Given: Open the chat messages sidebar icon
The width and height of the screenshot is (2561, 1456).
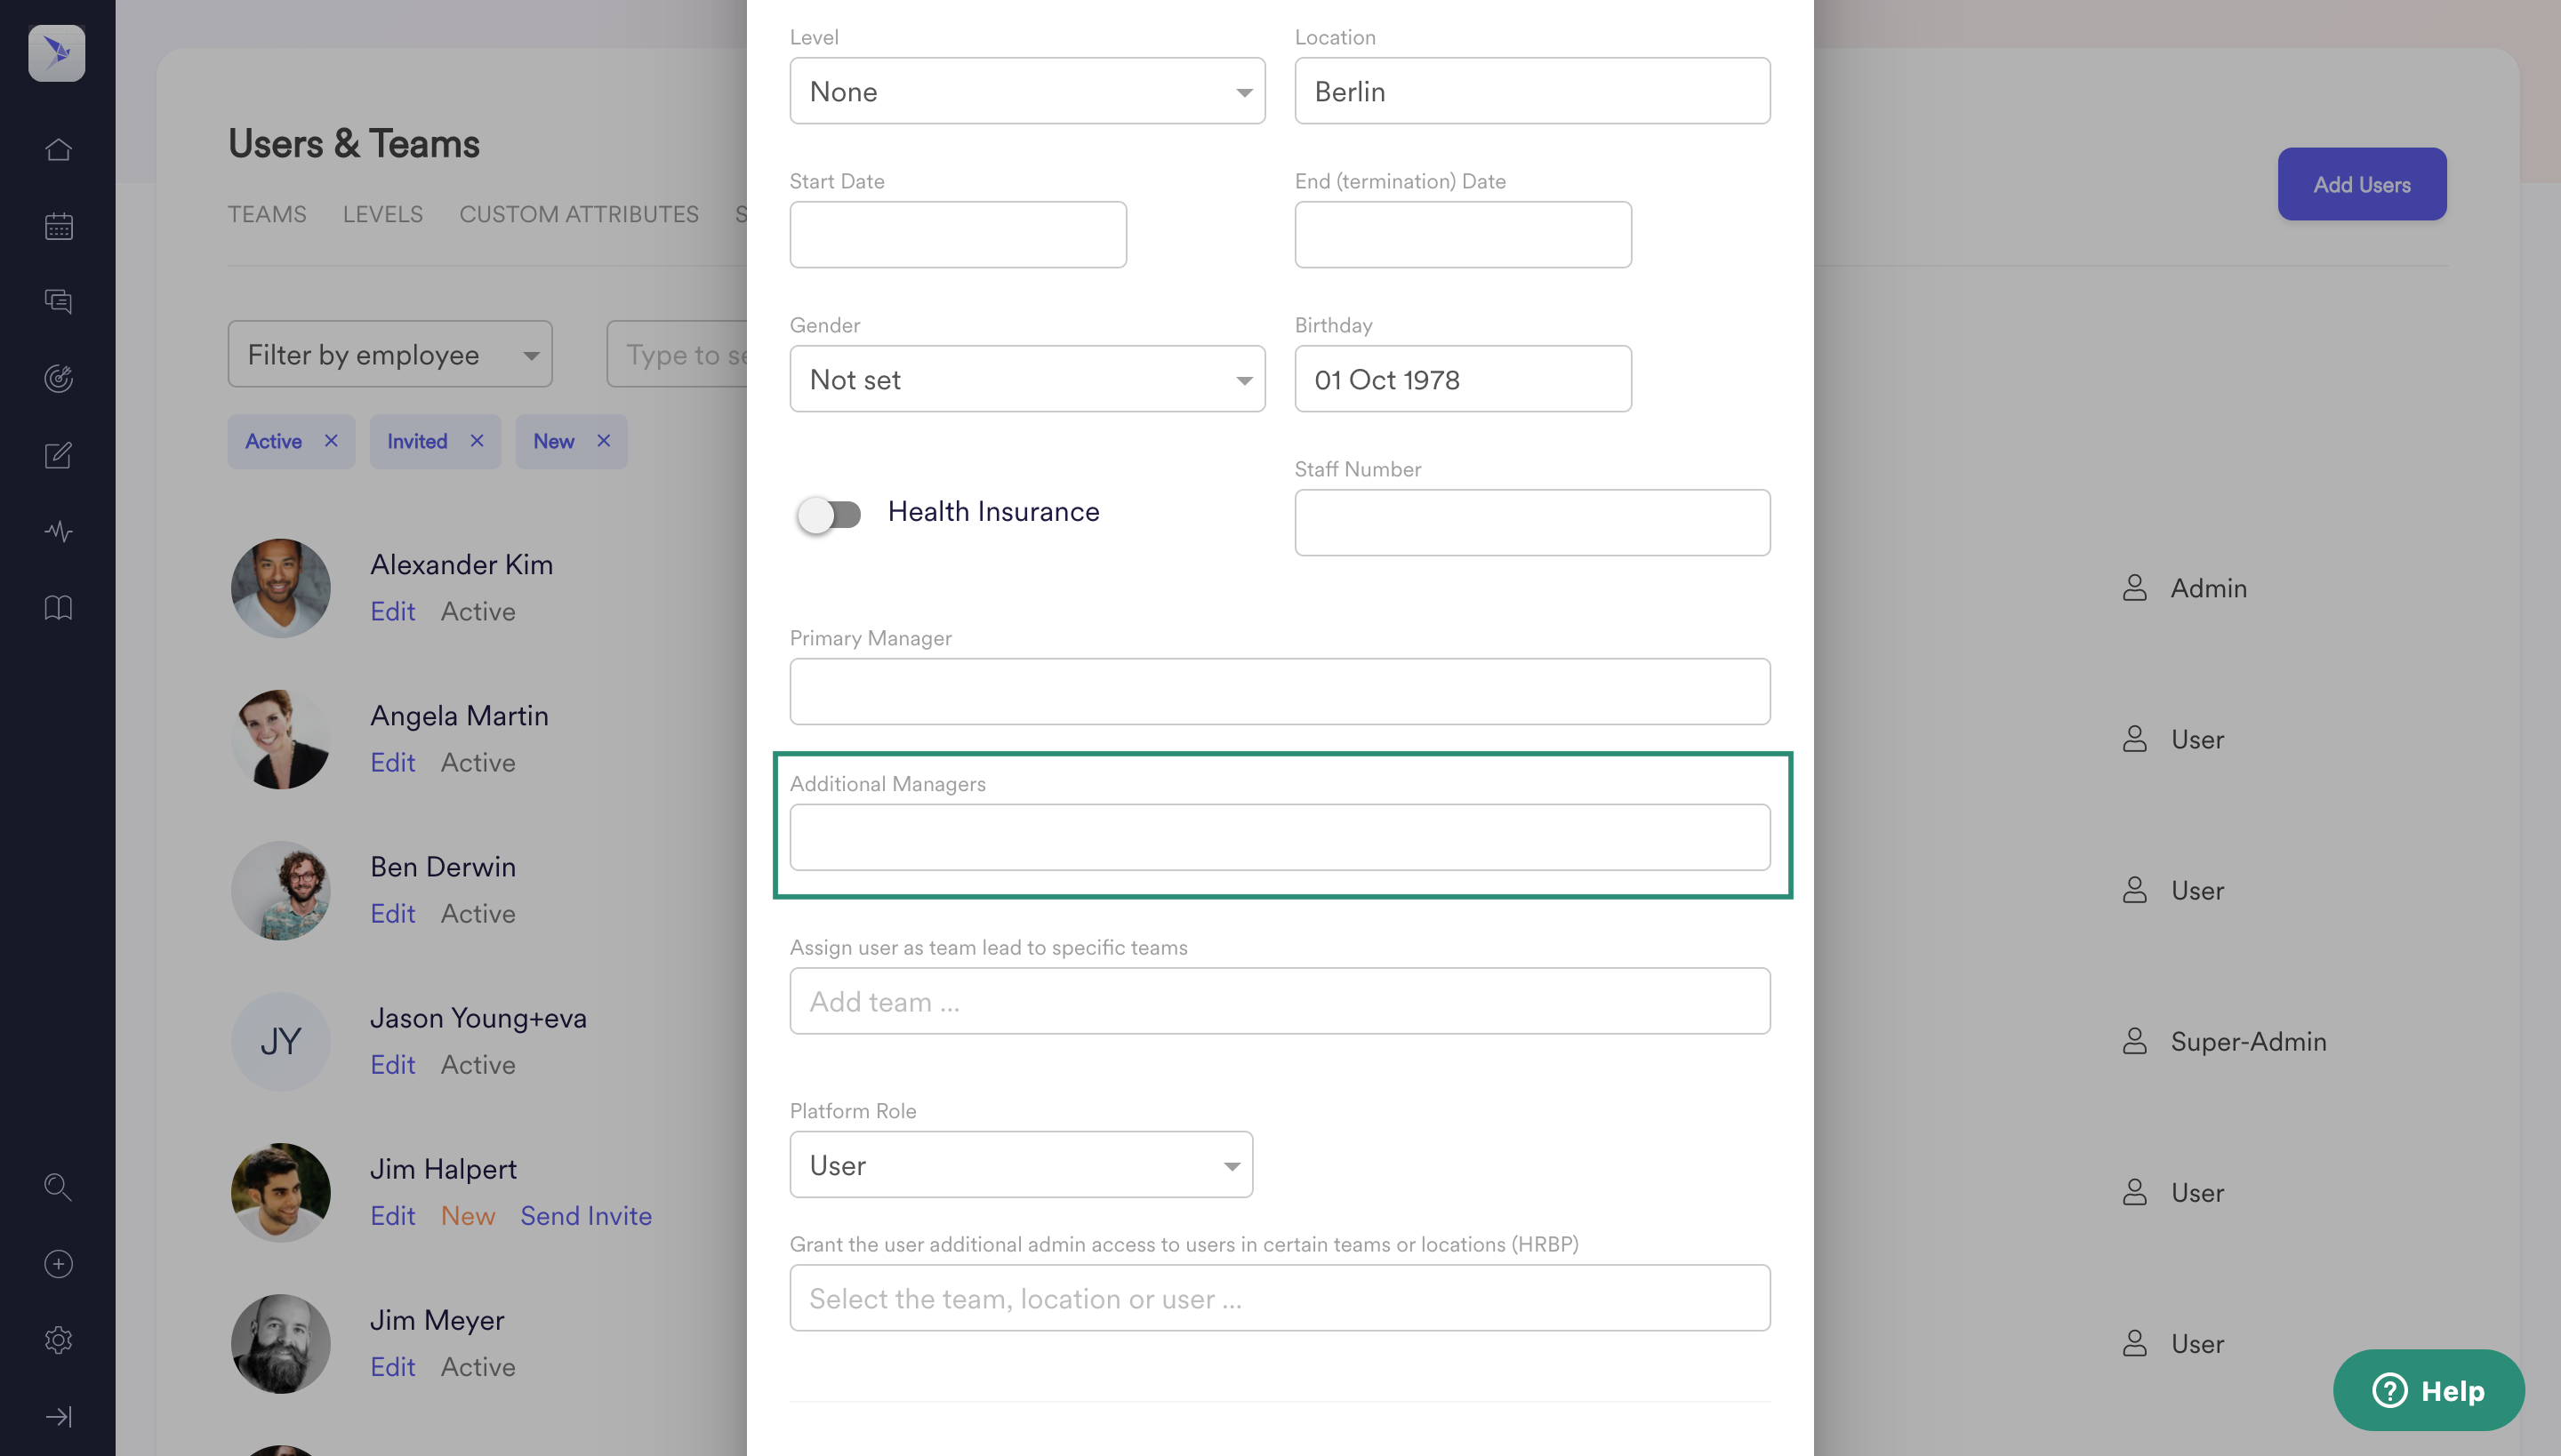Looking at the screenshot, I should 58,301.
